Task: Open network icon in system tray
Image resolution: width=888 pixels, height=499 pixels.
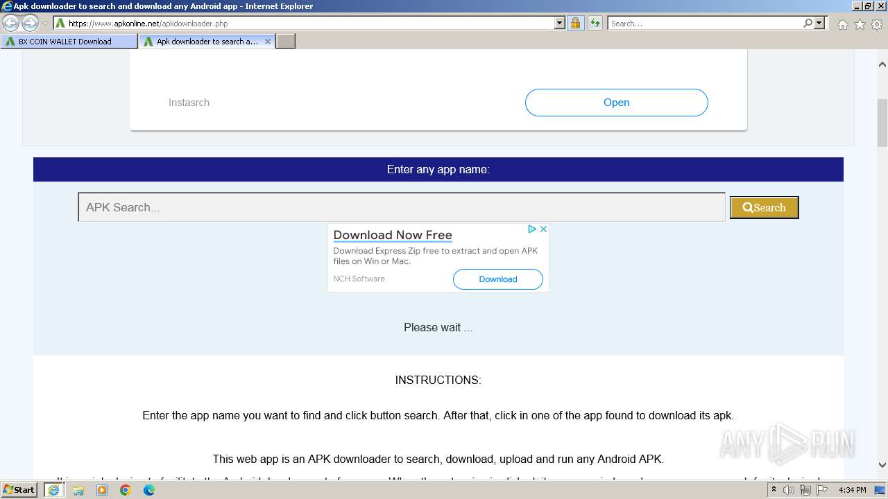Action: pyautogui.click(x=805, y=490)
